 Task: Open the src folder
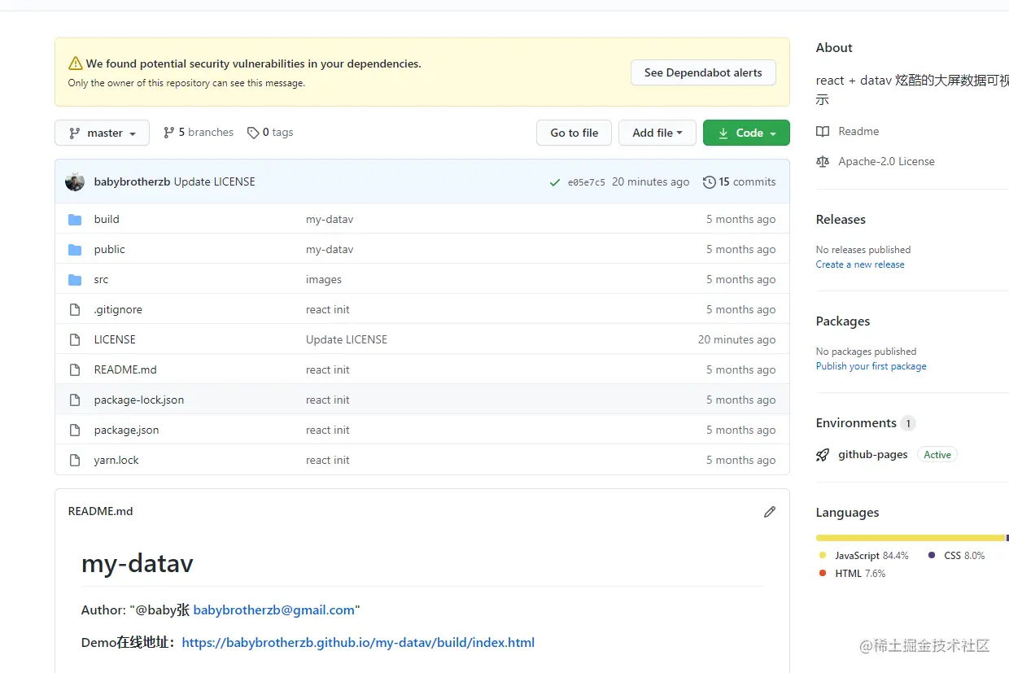101,279
